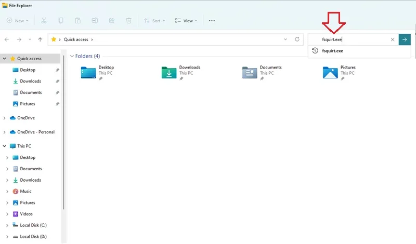Image resolution: width=416 pixels, height=244 pixels.
Task: Expand the OneDrive - Personal tree node
Action: click(4, 132)
